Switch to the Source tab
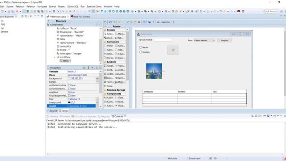This screenshot has height=161, width=286. pyautogui.click(x=52, y=110)
